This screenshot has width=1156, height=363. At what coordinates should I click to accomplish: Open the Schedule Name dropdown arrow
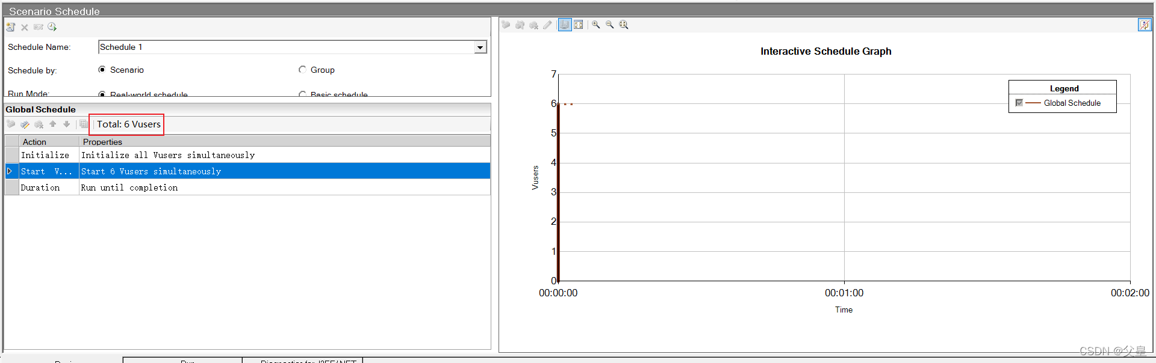pyautogui.click(x=480, y=47)
